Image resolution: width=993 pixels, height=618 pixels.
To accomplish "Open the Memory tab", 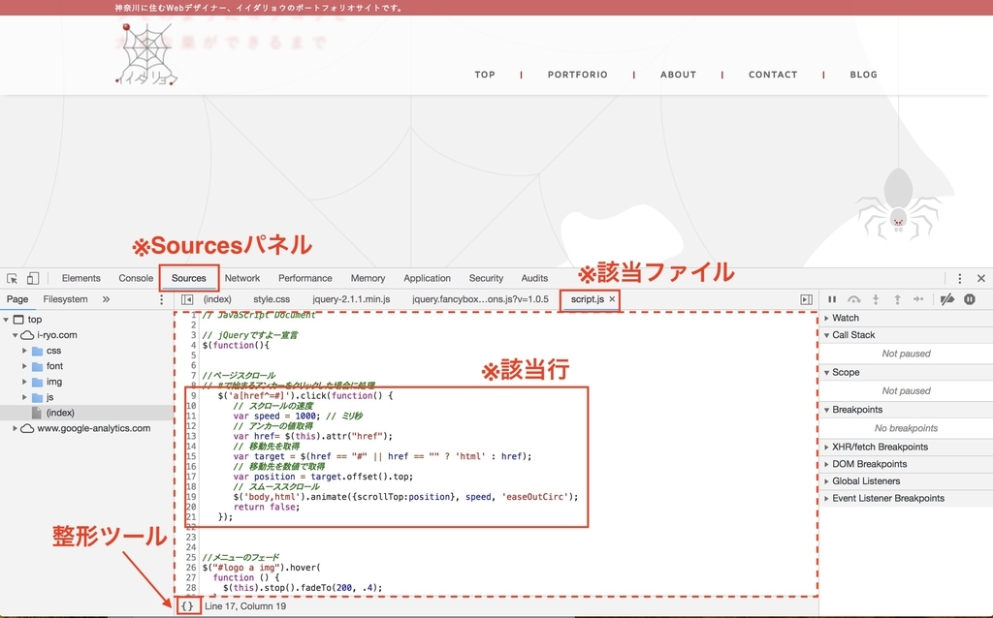I will (368, 278).
